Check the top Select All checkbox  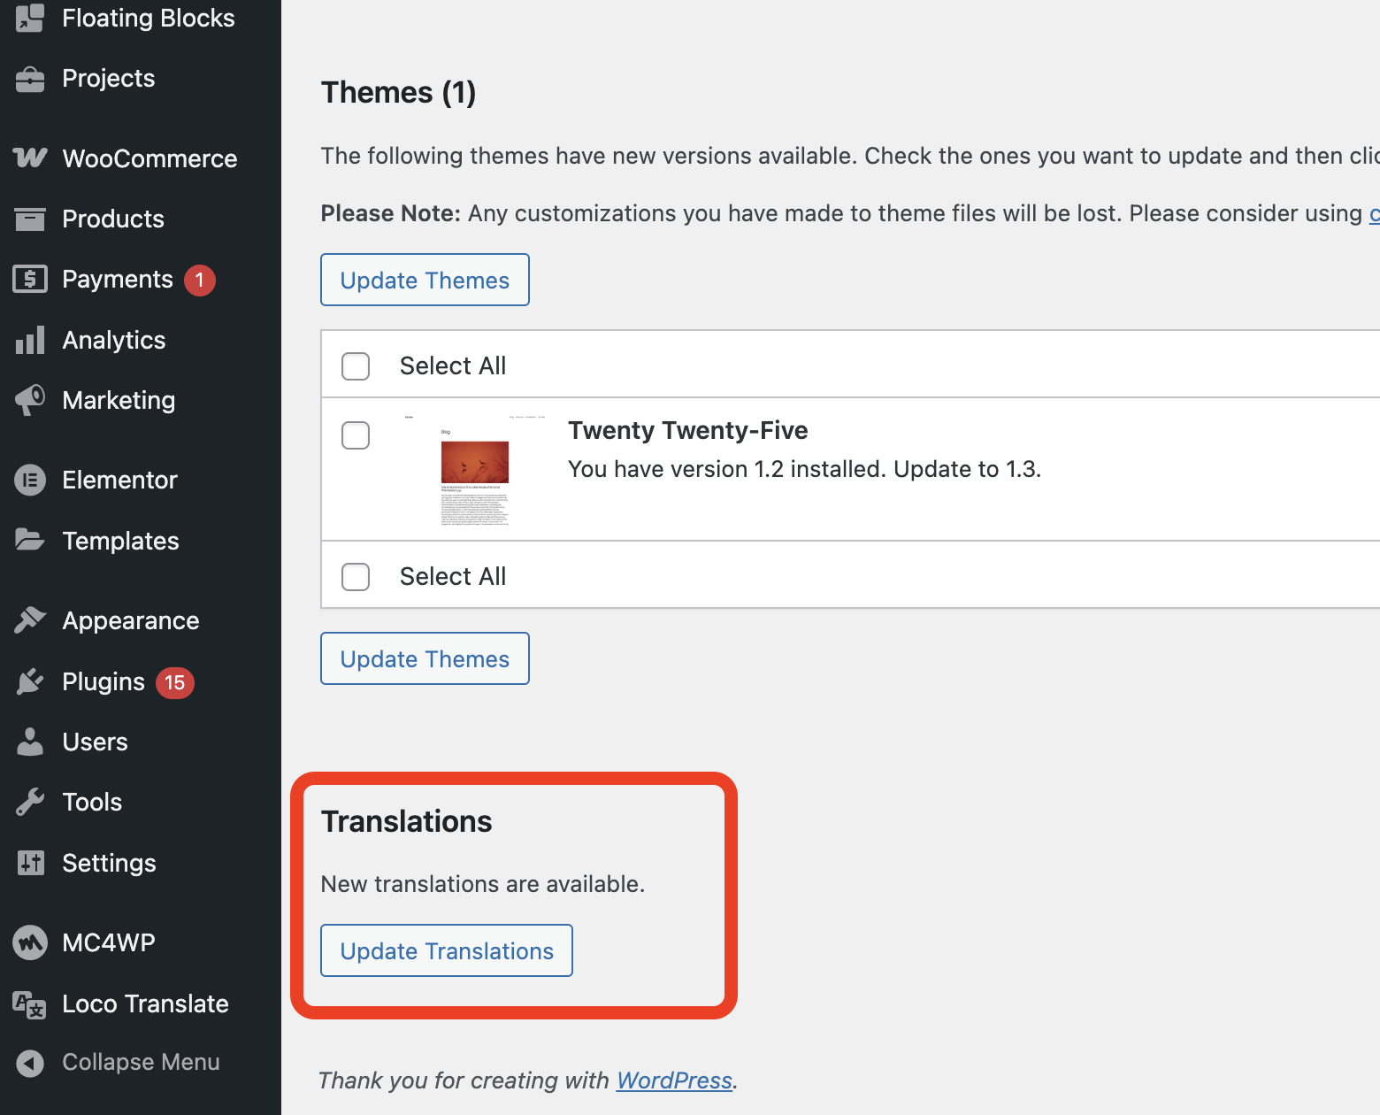click(356, 366)
